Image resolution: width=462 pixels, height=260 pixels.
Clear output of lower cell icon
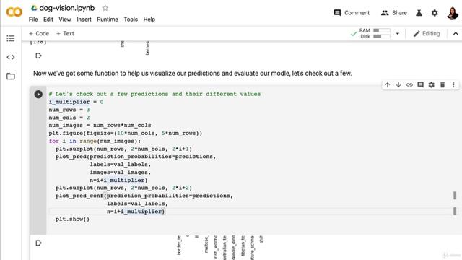click(38, 243)
